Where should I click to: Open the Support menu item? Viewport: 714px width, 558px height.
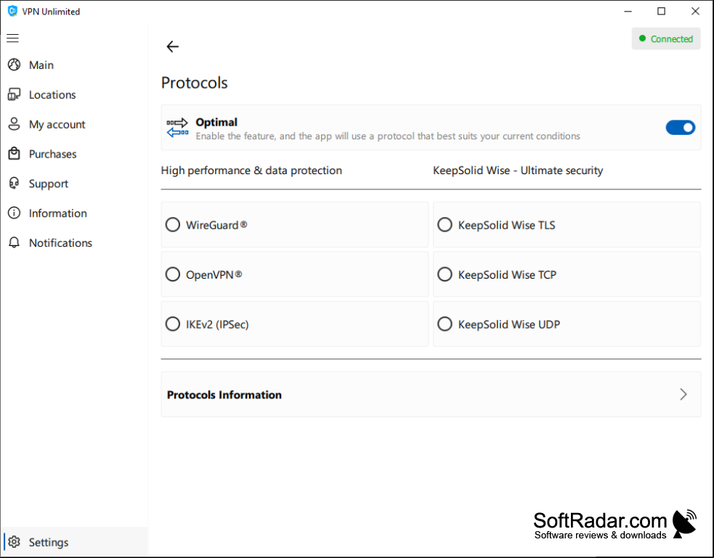[x=74, y=184]
